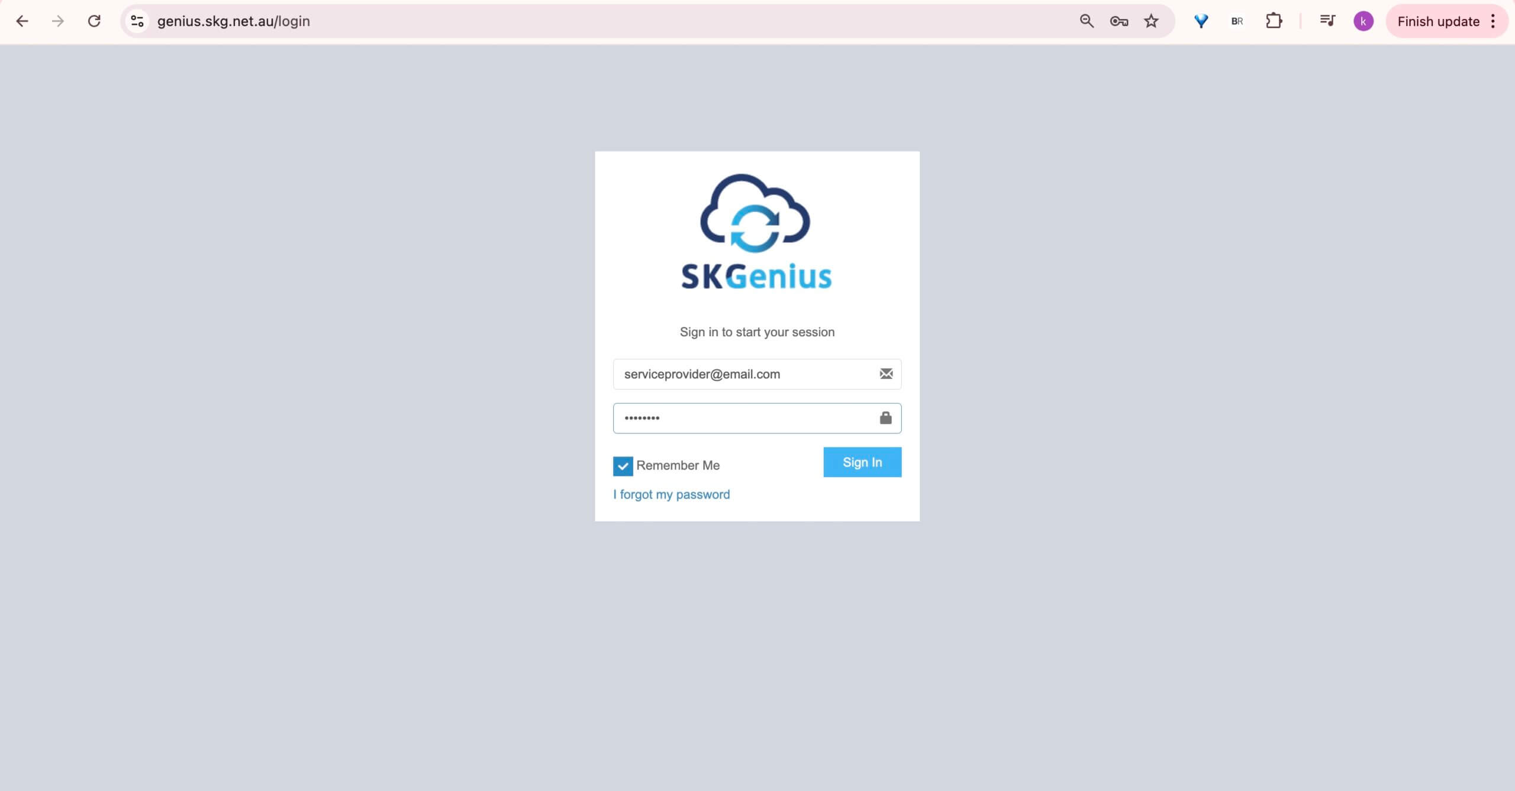
Task: Open the media controls icon
Action: coord(1327,21)
